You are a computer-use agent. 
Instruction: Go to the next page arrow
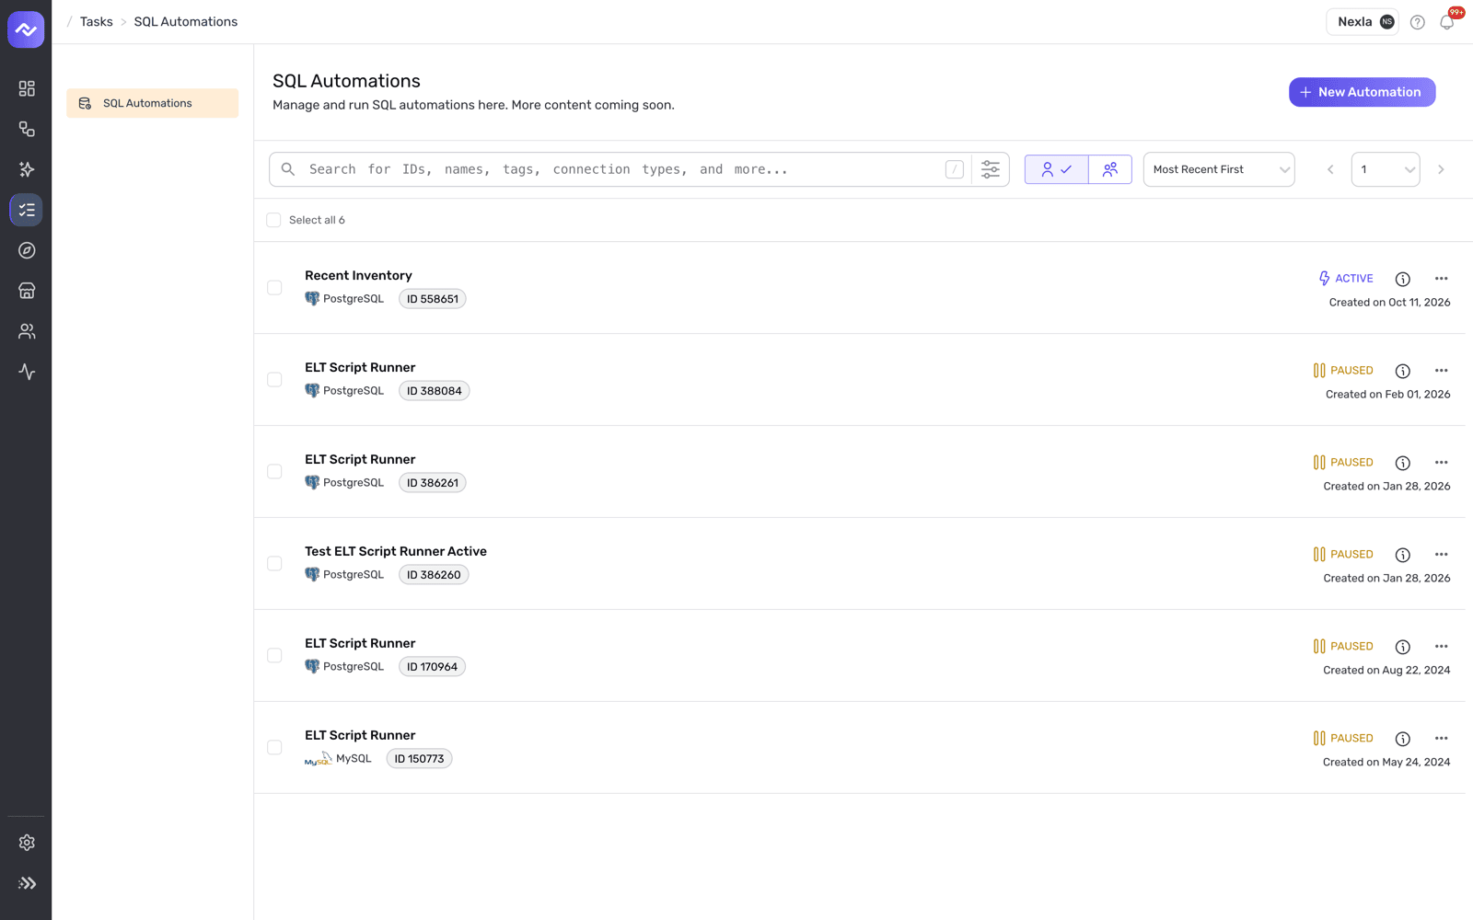[1441, 169]
